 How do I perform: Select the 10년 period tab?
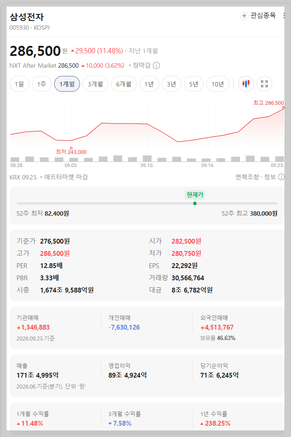218,84
